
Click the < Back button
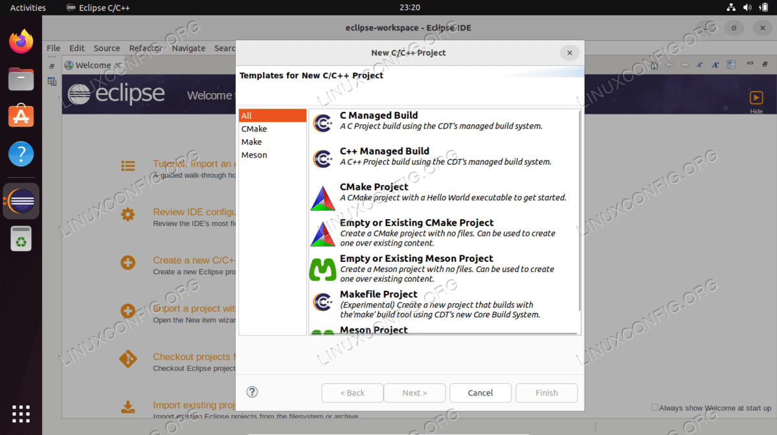[353, 393]
